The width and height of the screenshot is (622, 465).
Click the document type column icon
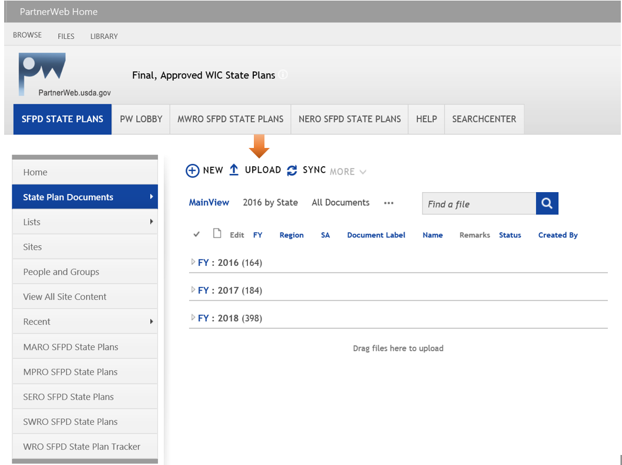(x=217, y=234)
